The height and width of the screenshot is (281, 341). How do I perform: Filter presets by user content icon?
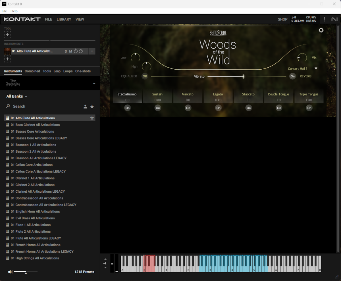85,107
